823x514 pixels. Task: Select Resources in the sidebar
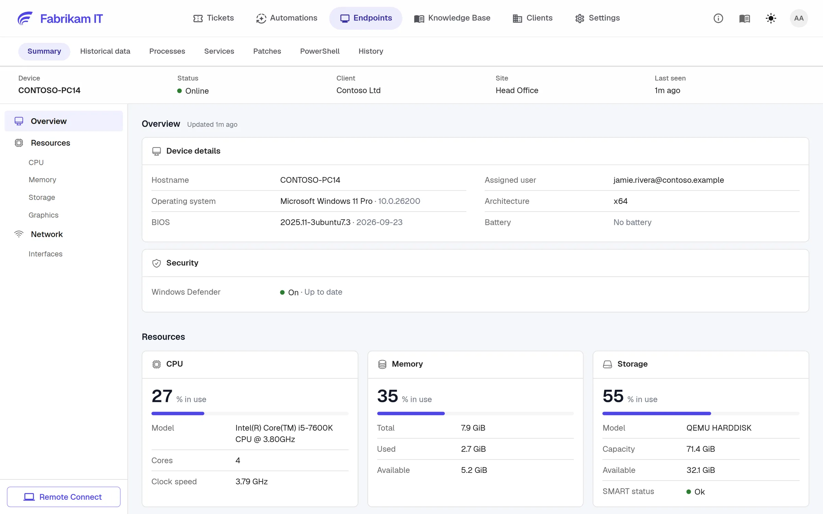point(64,143)
